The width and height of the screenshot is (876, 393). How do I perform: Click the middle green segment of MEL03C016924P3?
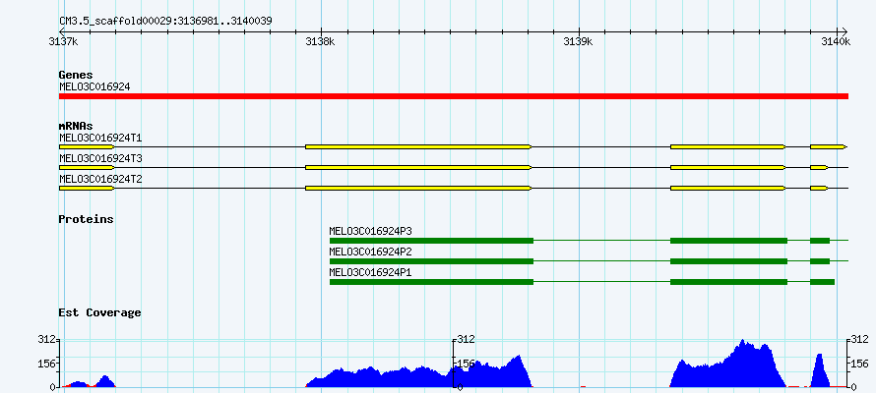click(728, 241)
